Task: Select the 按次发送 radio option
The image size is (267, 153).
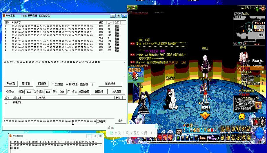Action: [x=72, y=84]
